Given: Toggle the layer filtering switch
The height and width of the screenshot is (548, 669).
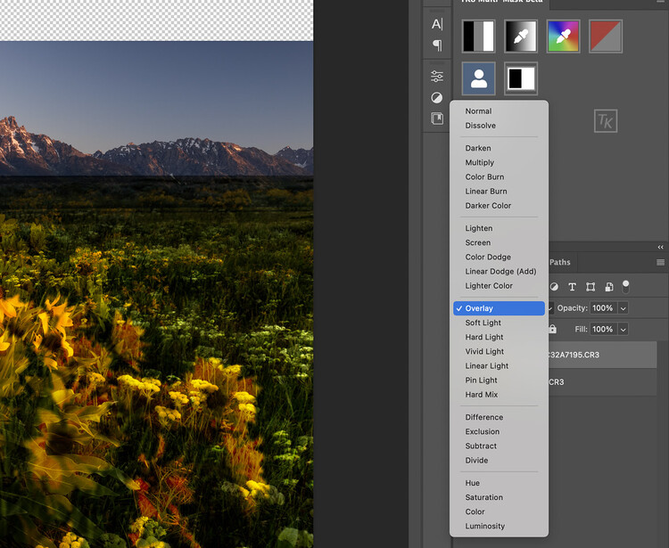Looking at the screenshot, I should click(x=625, y=286).
